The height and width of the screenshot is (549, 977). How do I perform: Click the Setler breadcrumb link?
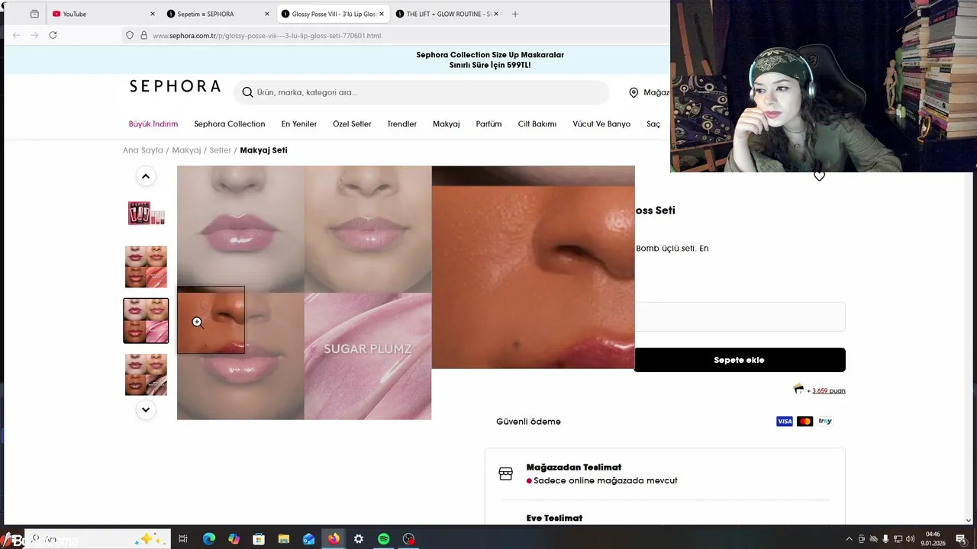point(220,150)
